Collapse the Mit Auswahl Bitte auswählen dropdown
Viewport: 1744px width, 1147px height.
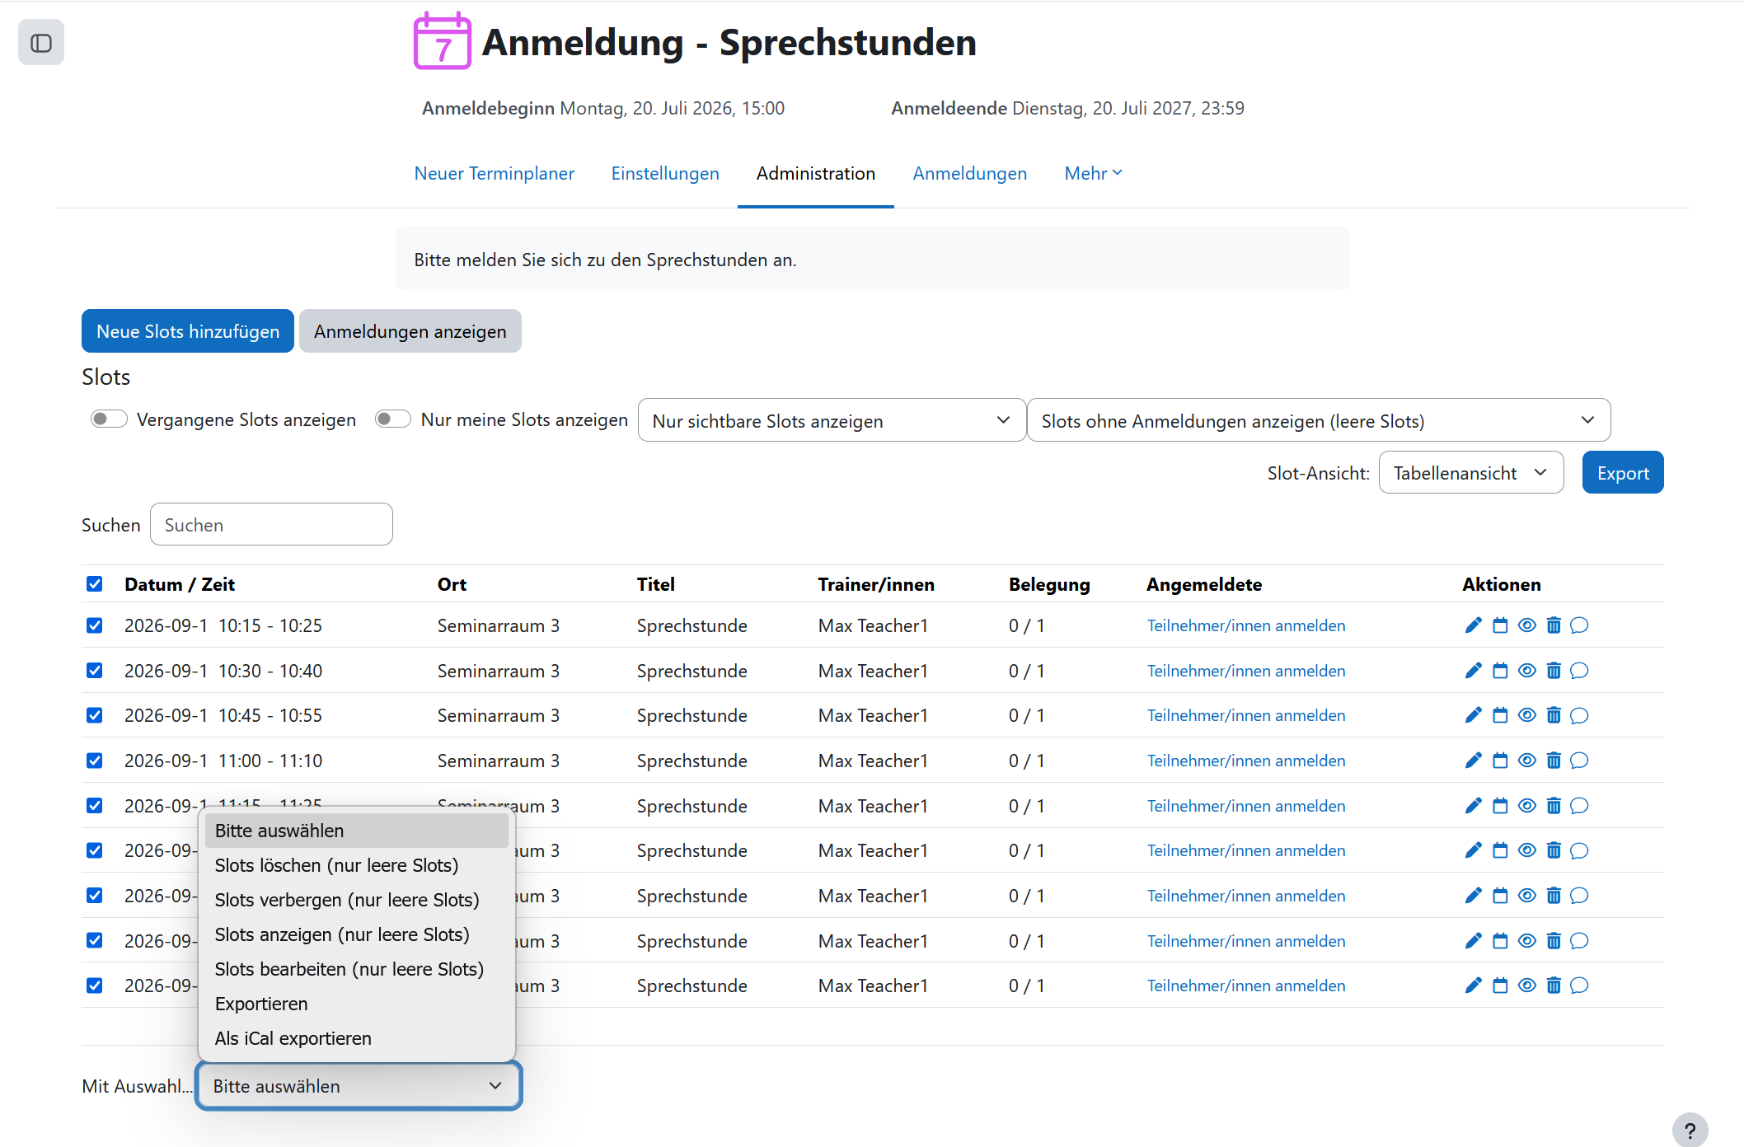coord(359,1086)
